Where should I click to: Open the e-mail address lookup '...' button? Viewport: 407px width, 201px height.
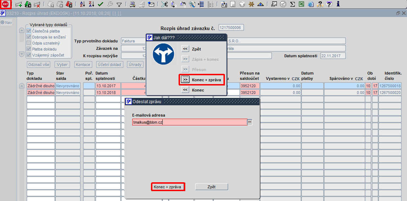coord(250,122)
